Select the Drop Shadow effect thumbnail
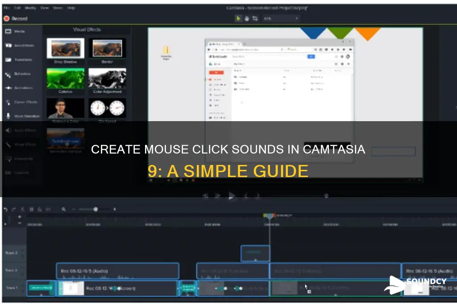This screenshot has height=304, width=457. point(66,48)
